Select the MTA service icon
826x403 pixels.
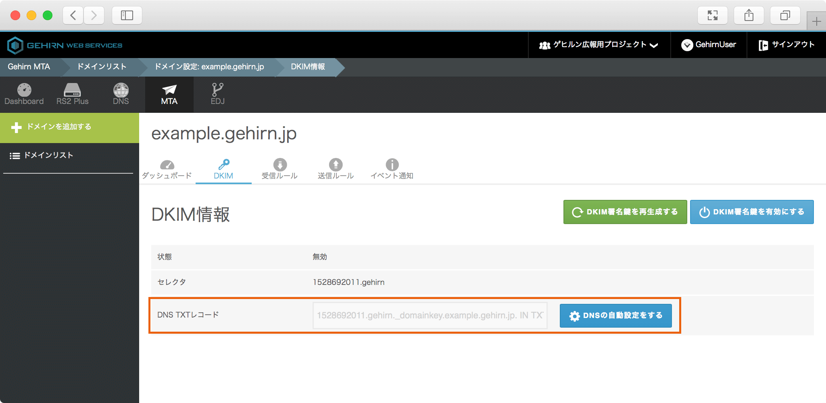[x=169, y=94]
